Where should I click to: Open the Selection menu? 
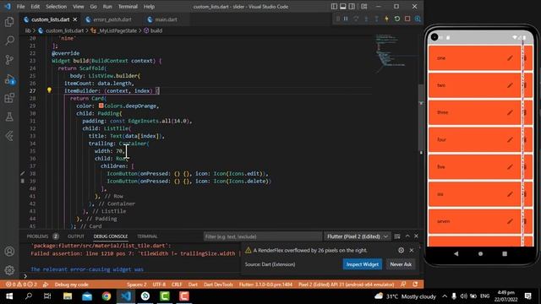click(56, 7)
